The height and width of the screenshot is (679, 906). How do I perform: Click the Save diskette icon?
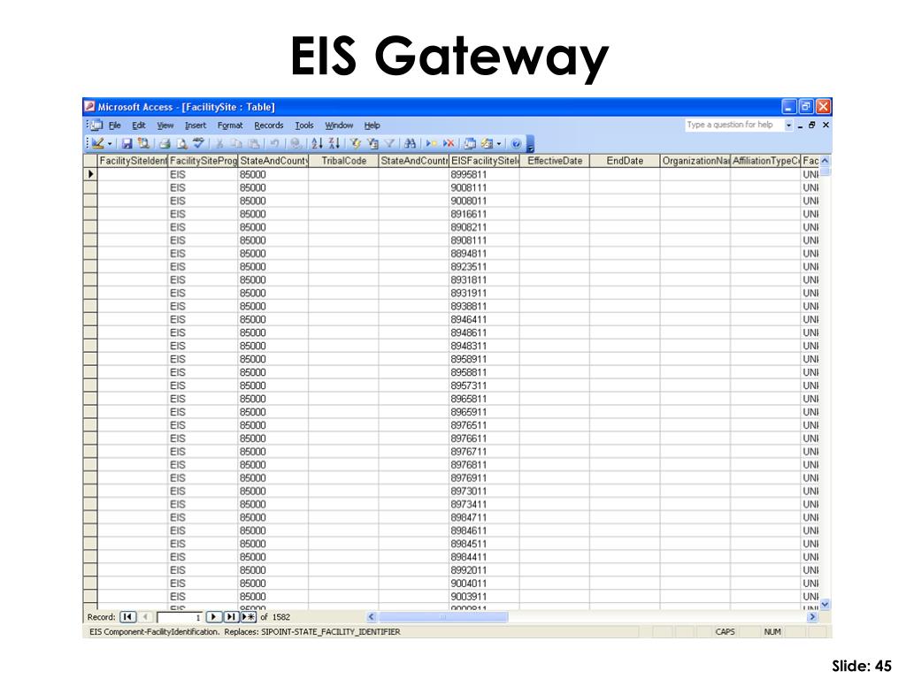[x=127, y=143]
